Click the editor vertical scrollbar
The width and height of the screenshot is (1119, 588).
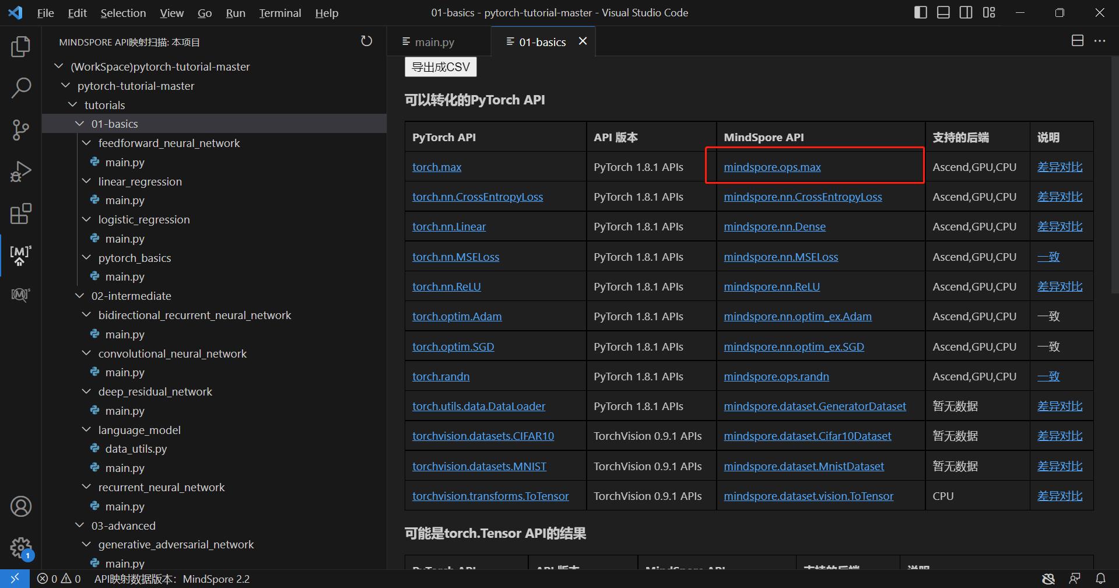click(x=1114, y=175)
